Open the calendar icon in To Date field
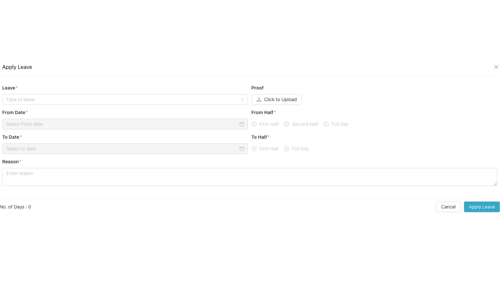The width and height of the screenshot is (501, 286). click(242, 148)
